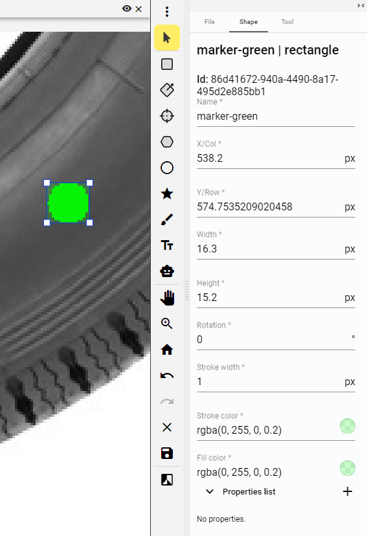This screenshot has height=536, width=367.
Task: Pick the circle drawing tool
Action: (x=167, y=168)
